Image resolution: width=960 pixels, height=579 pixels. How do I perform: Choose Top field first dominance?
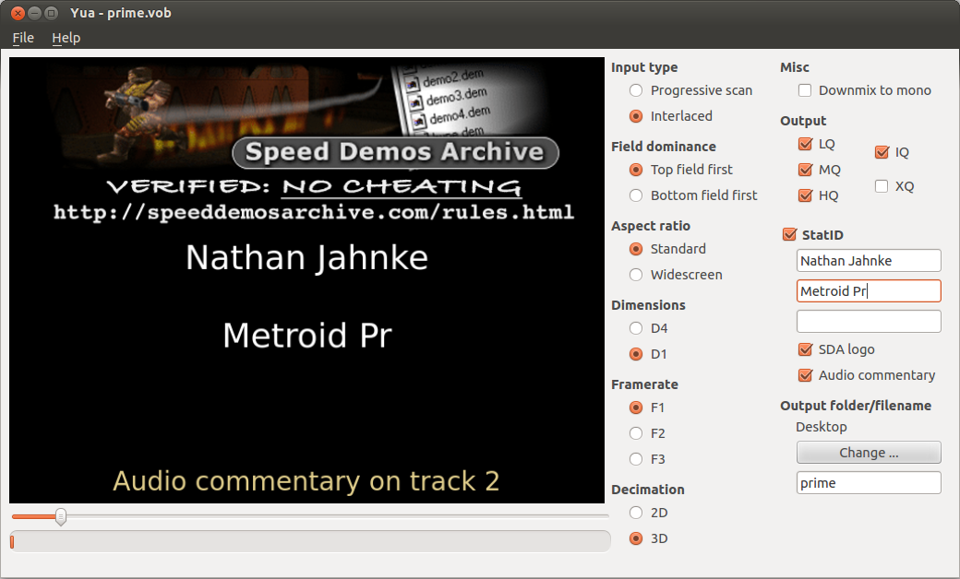[x=636, y=170]
